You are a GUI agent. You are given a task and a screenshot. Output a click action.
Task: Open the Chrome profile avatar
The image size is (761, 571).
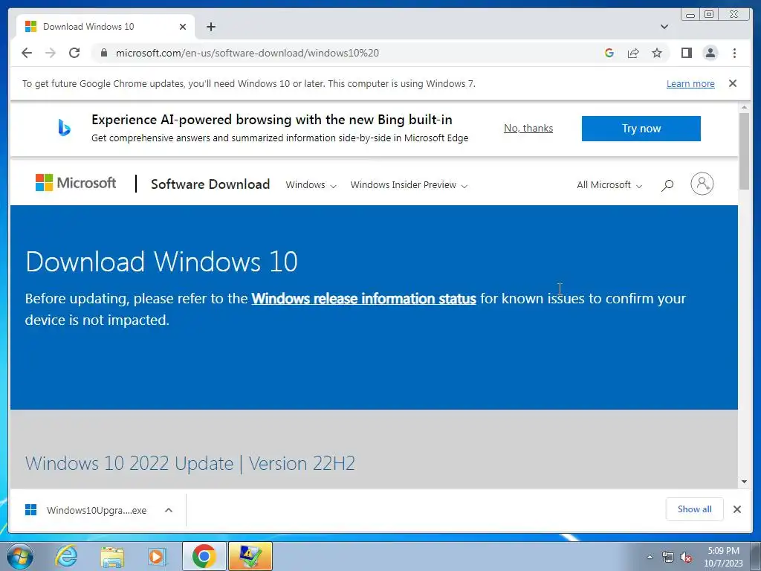(710, 53)
